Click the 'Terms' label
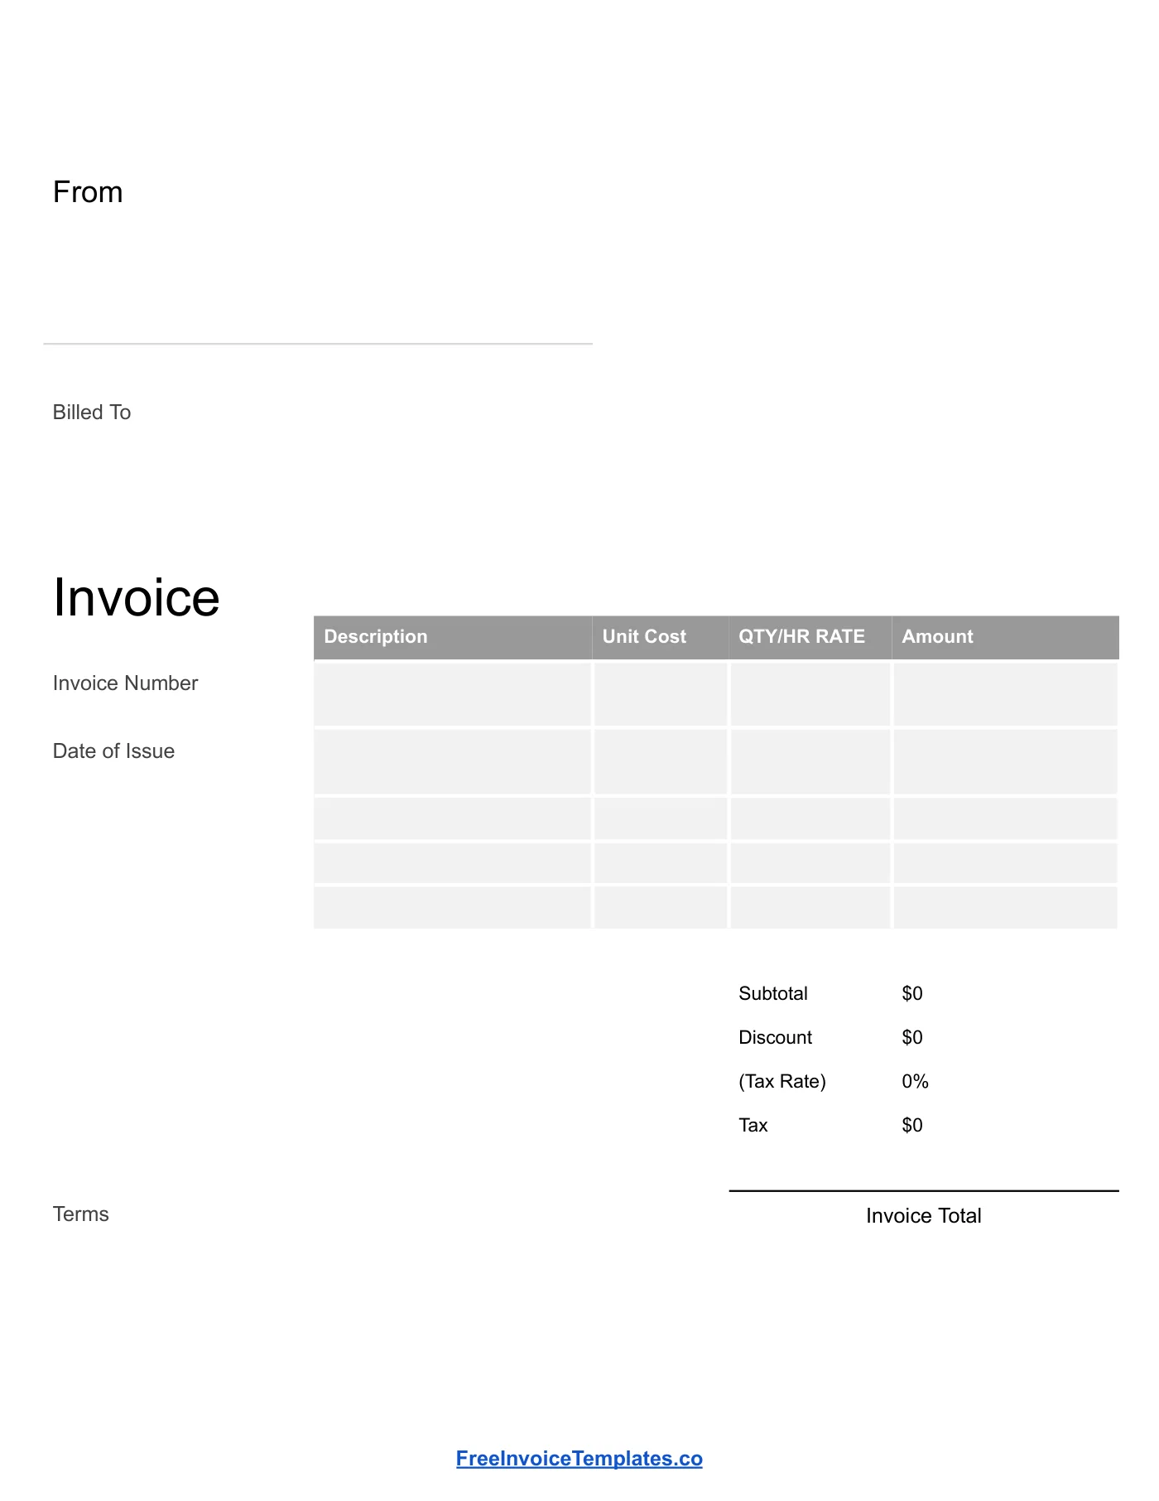Screen dimensions: 1159x1501 [81, 1214]
